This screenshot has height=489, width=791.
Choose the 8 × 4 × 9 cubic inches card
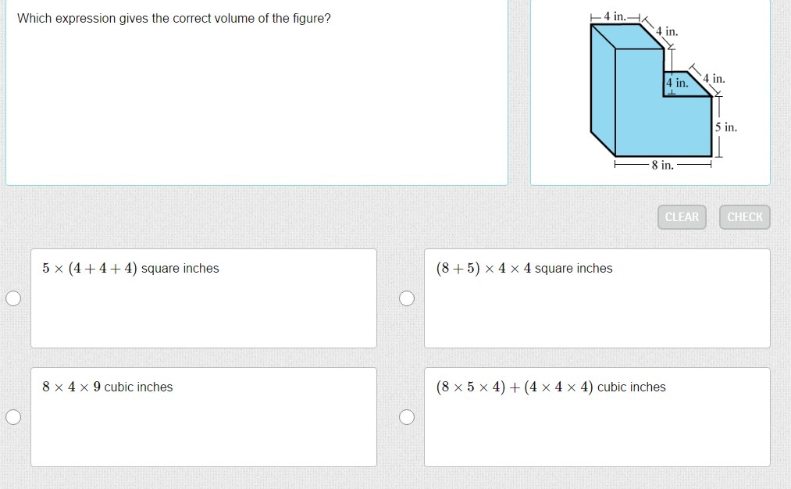(x=204, y=417)
